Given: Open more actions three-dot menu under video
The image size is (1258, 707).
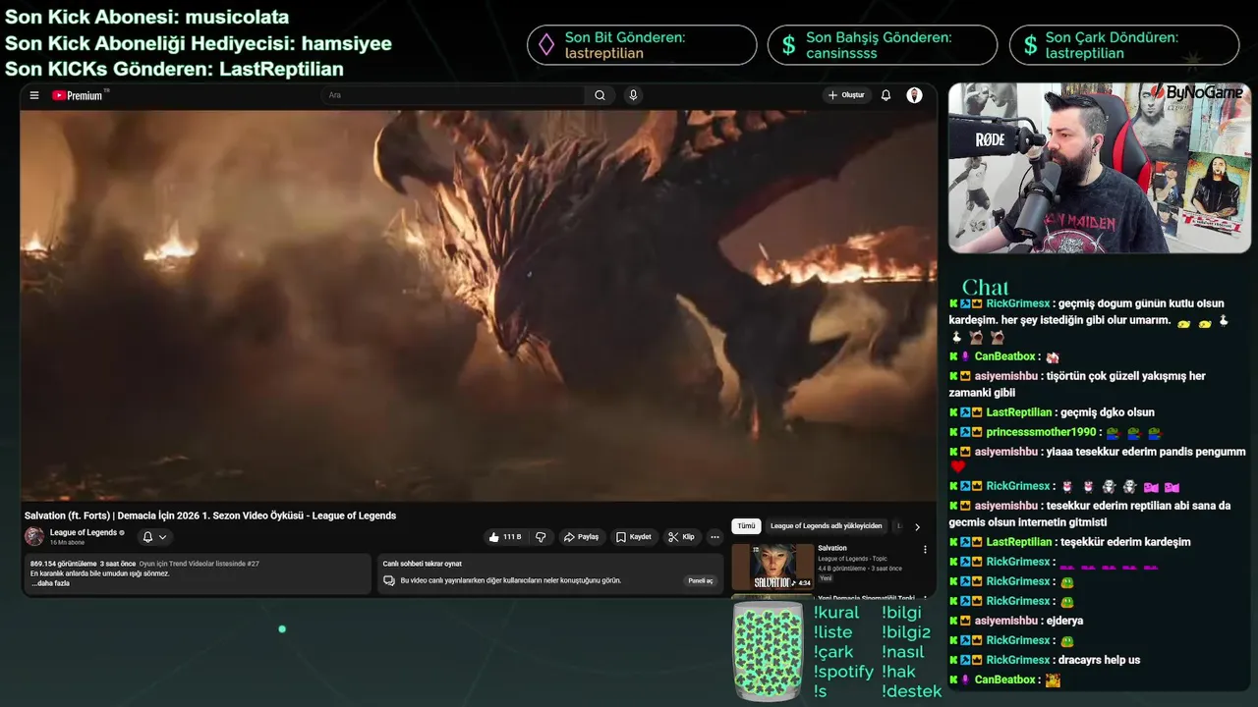Looking at the screenshot, I should 715,537.
